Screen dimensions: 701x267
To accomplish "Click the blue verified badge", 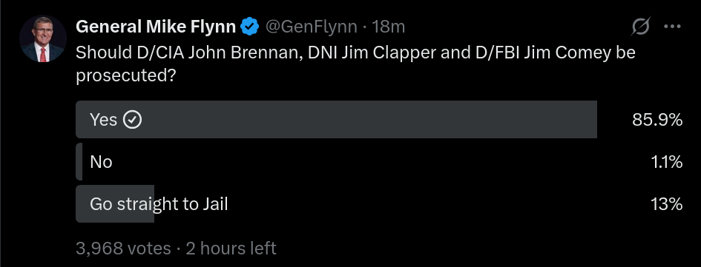I will (249, 27).
